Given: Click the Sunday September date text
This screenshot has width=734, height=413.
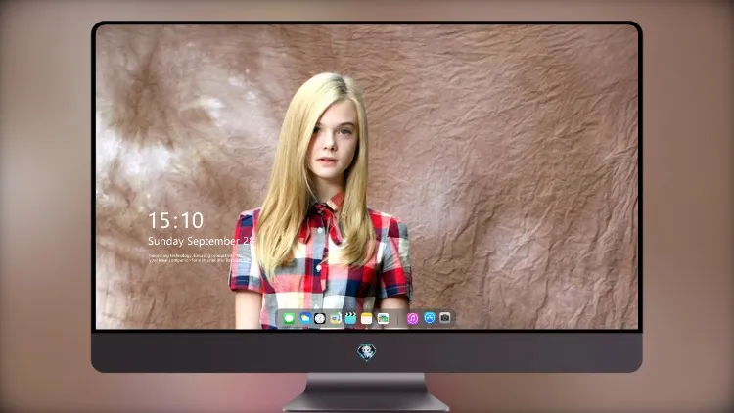Looking at the screenshot, I should pos(201,241).
